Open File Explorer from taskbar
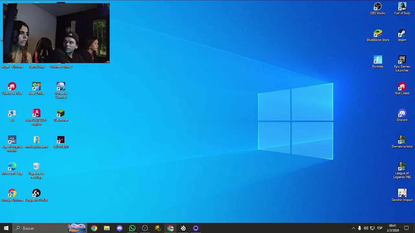Image resolution: width=415 pixels, height=233 pixels. coord(107,228)
